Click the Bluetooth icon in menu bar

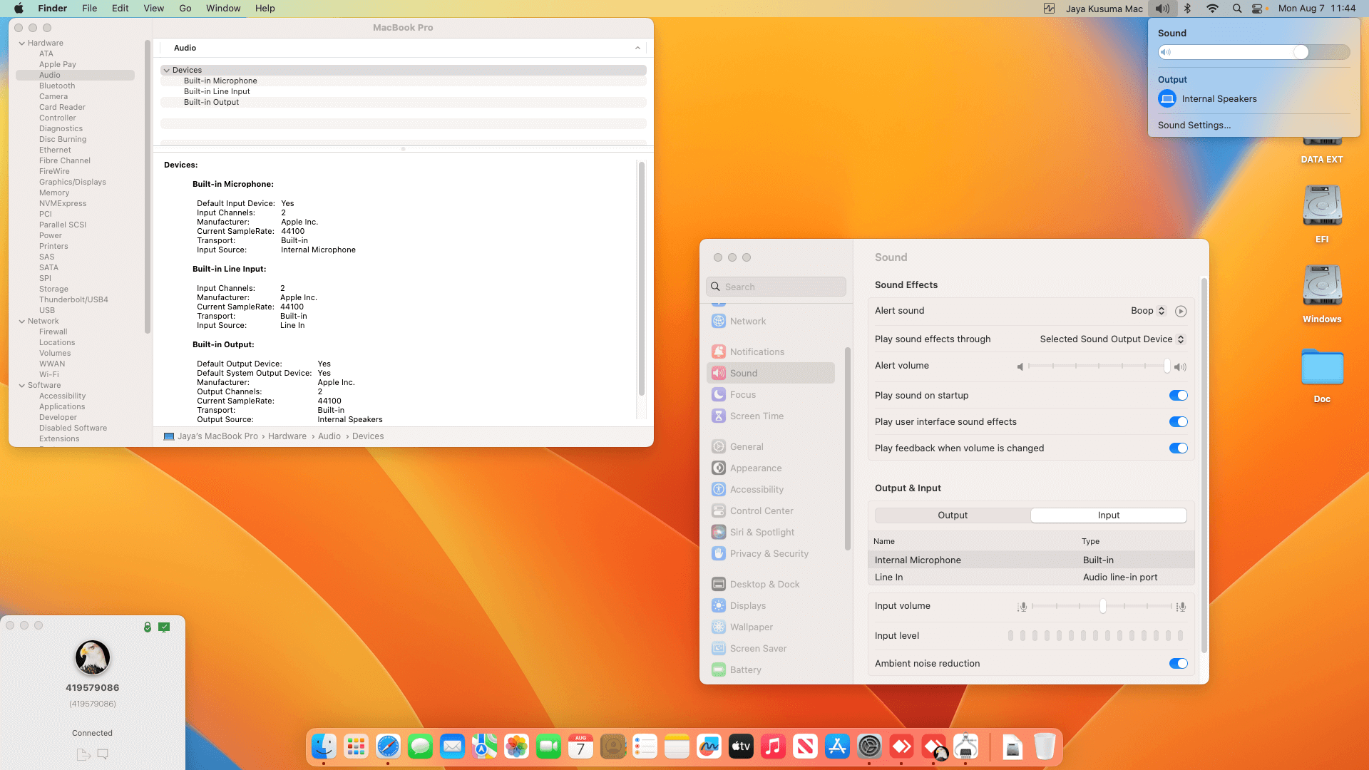click(x=1187, y=9)
